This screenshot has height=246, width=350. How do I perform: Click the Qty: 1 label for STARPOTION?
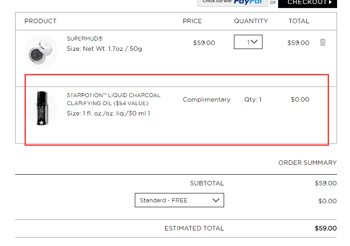point(253,99)
